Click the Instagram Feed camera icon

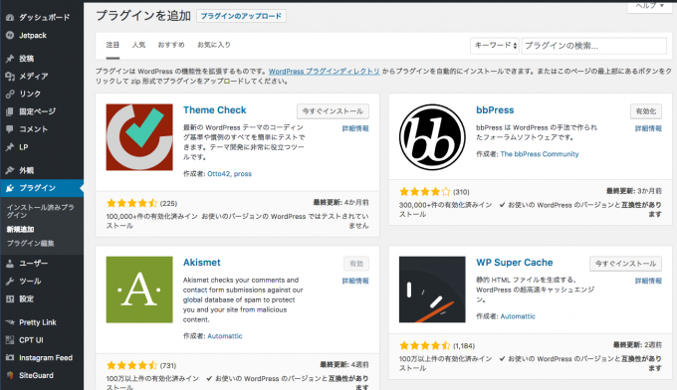point(10,357)
